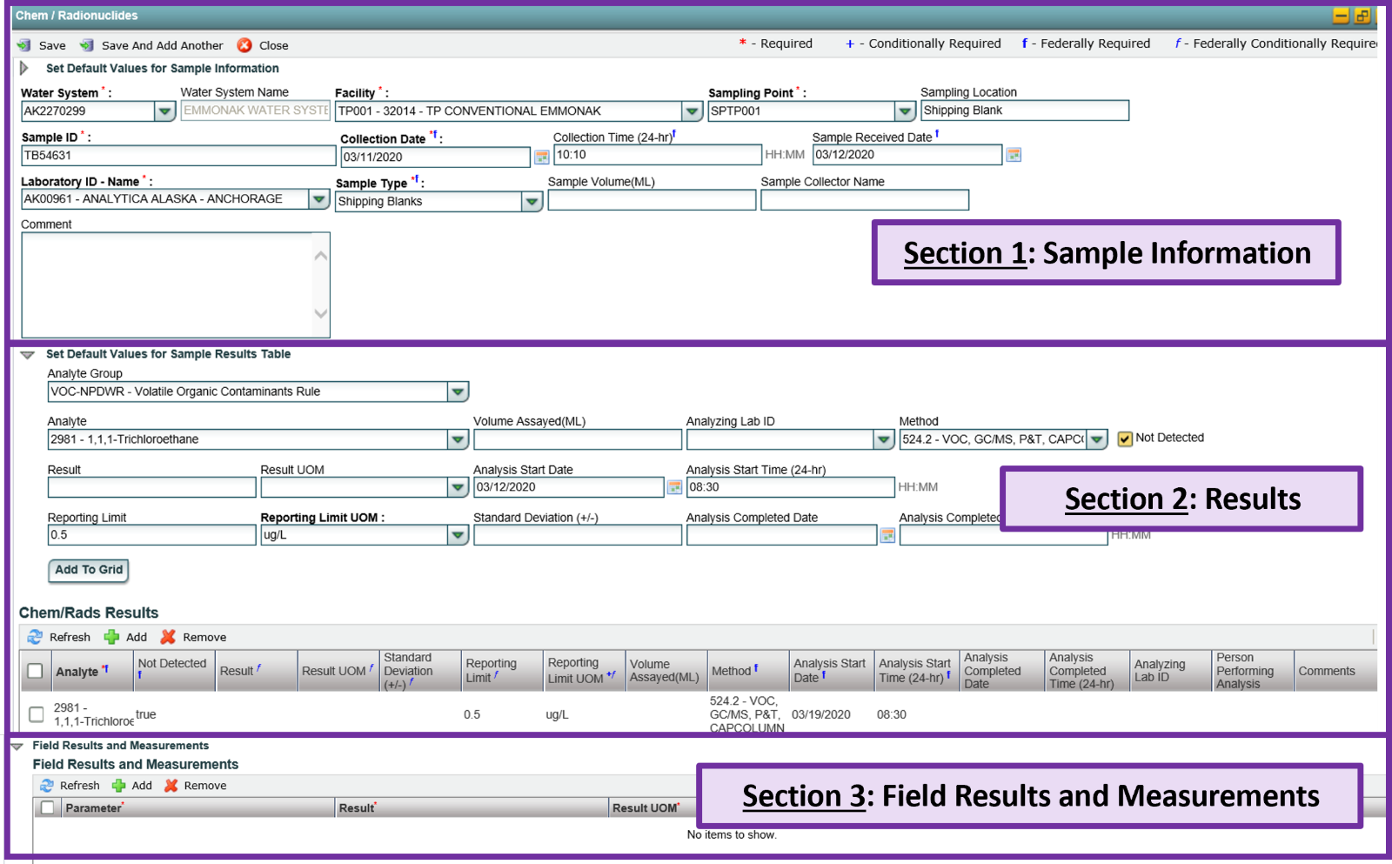Remove a row from Chem/Rads Results
The width and height of the screenshot is (1392, 864).
pyautogui.click(x=168, y=637)
